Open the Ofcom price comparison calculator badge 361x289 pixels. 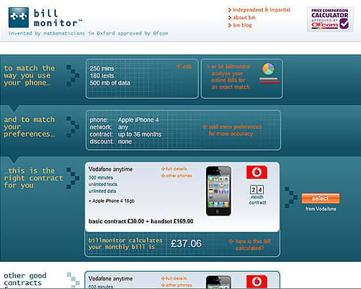click(330, 20)
